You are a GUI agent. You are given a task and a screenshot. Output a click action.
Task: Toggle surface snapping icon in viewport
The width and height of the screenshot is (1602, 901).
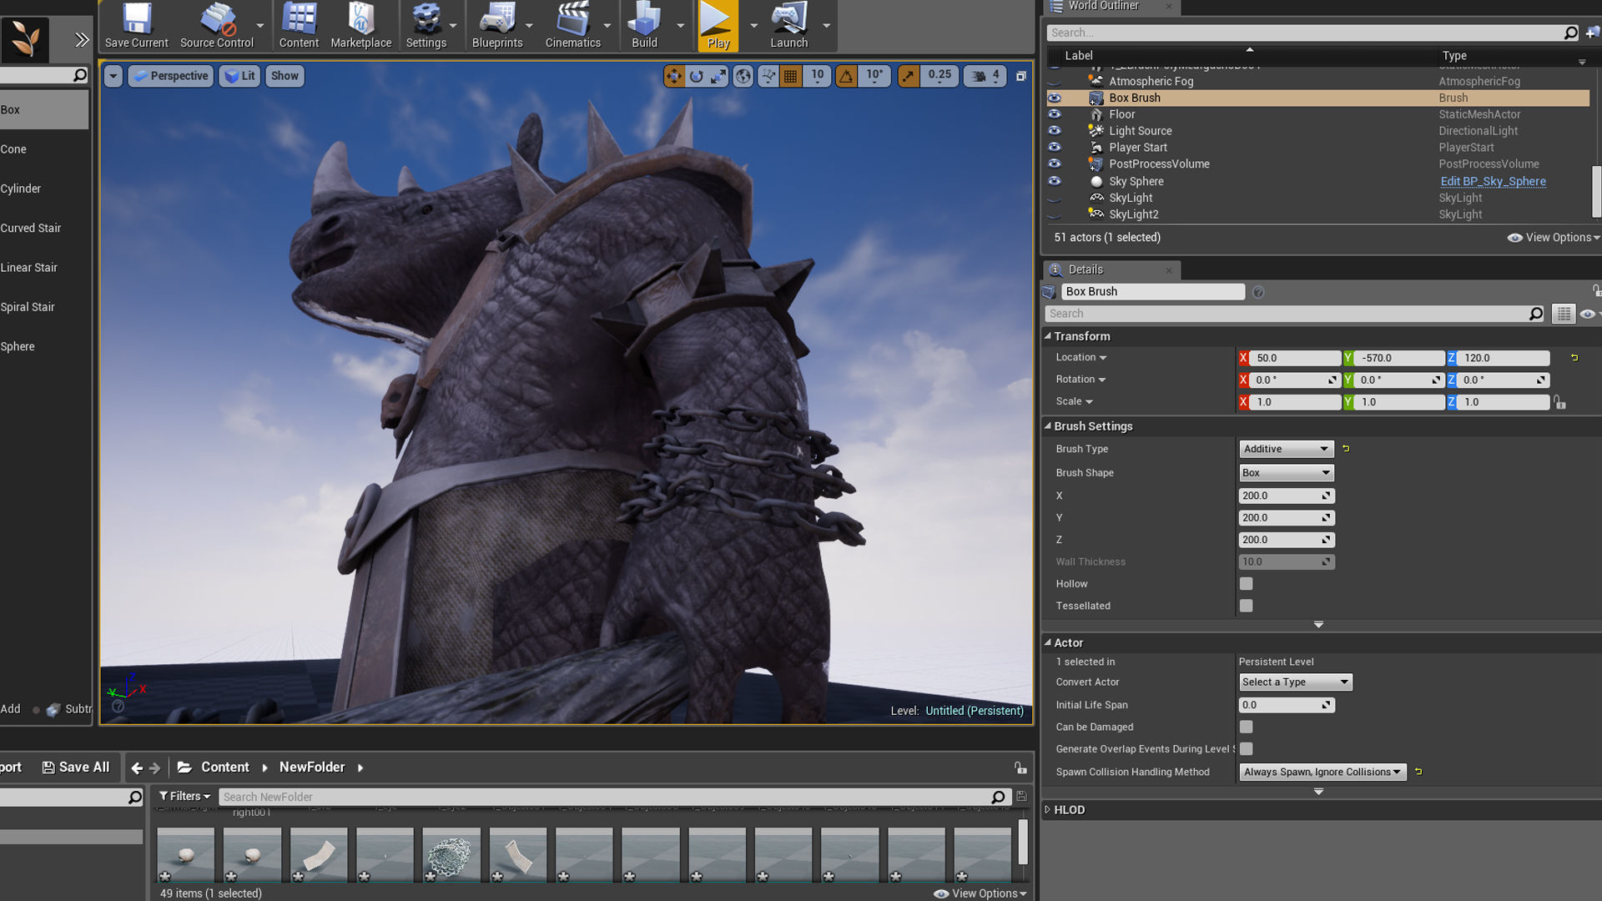tap(768, 76)
